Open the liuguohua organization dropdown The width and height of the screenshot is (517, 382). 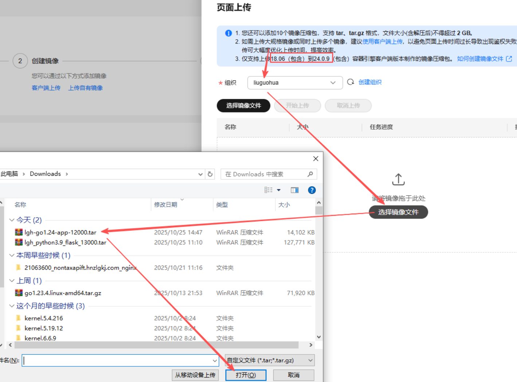(x=295, y=83)
